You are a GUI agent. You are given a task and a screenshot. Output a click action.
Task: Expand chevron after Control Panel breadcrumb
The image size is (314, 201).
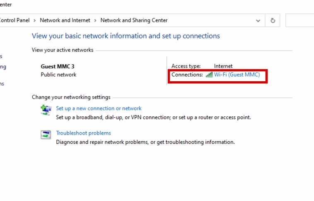(35, 20)
